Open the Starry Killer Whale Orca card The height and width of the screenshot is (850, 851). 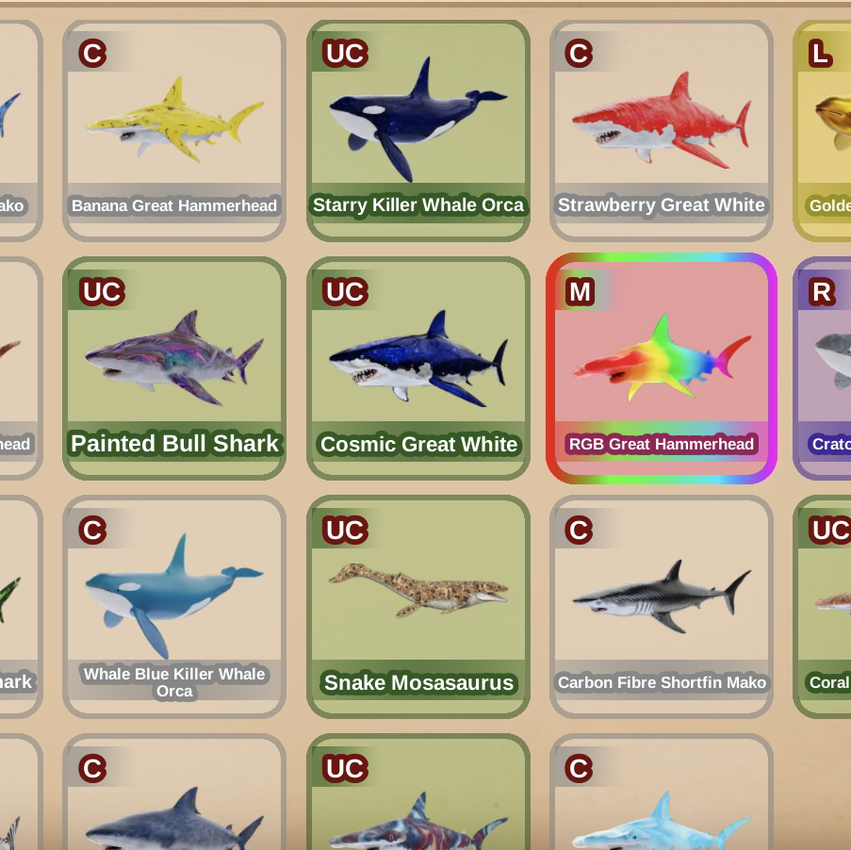[417, 131]
